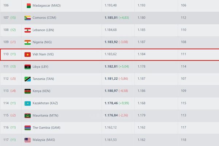Click the Mauritania flag icon
Viewport: 219px width, 146px height.
tap(28, 115)
